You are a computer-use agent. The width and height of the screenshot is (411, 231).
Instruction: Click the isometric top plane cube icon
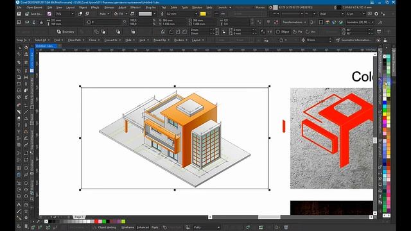point(328,22)
